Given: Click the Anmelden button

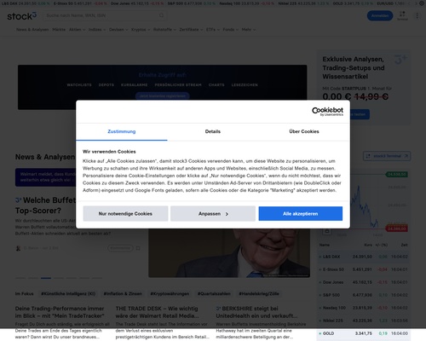Looking at the screenshot, I should pos(380,15).
